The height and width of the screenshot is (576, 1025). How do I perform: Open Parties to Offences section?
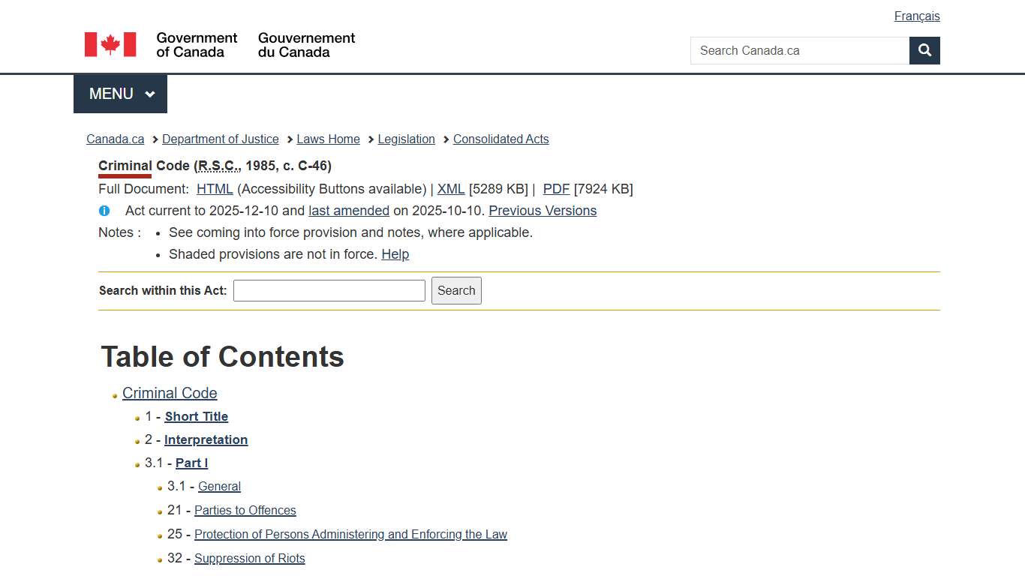pyautogui.click(x=245, y=511)
